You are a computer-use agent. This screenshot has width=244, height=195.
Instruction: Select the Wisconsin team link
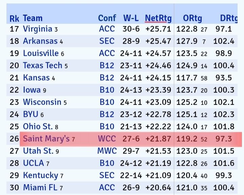coord(42,102)
